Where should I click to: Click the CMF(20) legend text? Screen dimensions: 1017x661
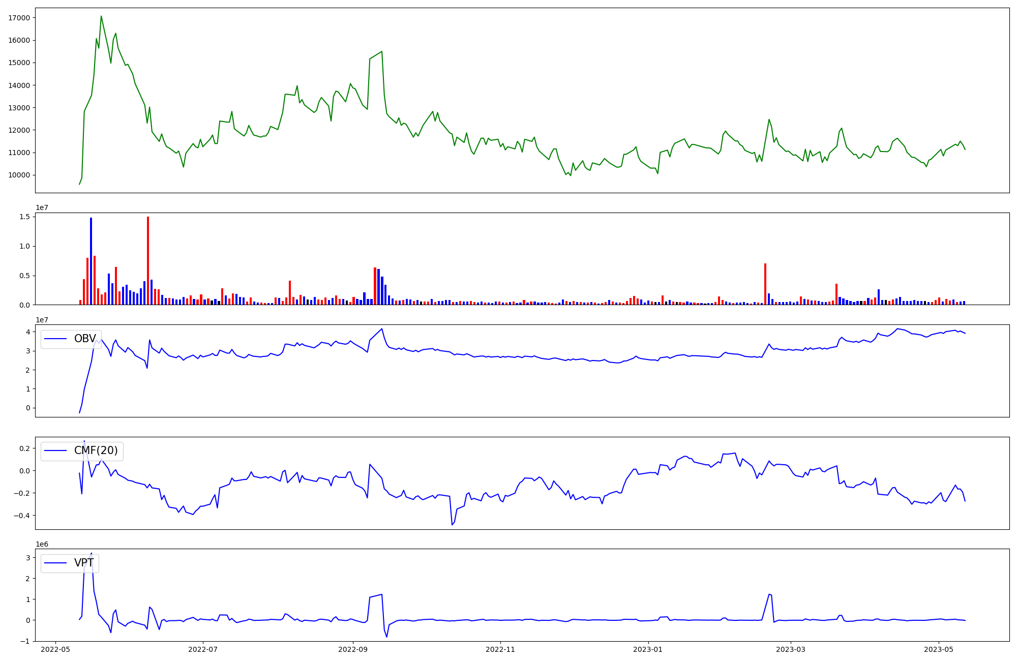[96, 450]
